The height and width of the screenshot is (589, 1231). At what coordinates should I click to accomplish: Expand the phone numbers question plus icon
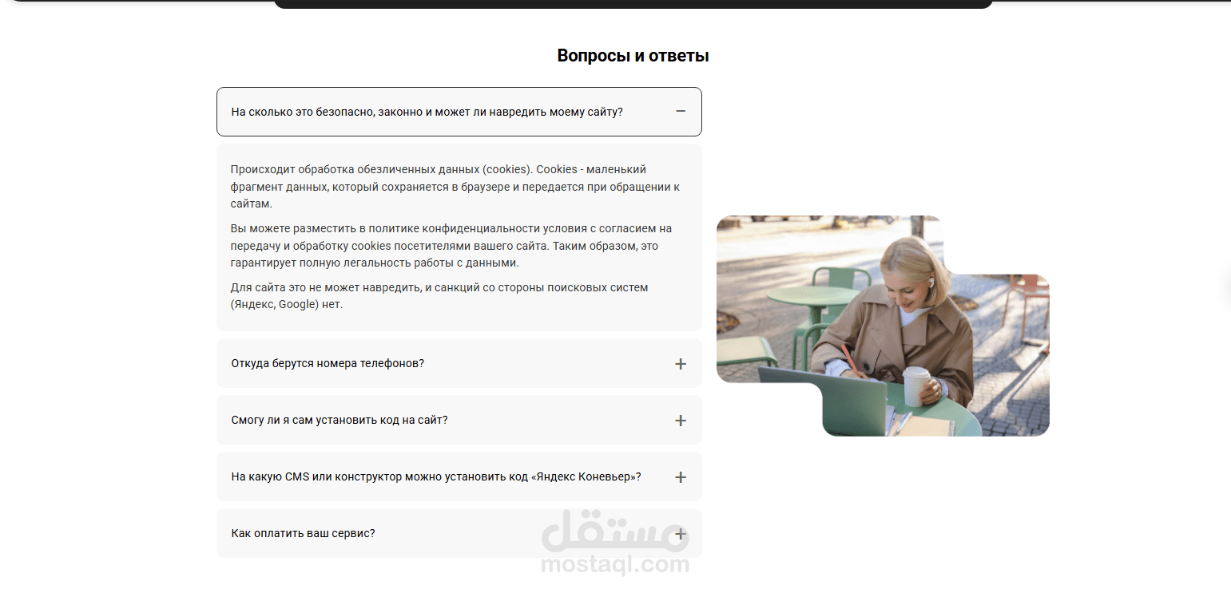point(681,364)
